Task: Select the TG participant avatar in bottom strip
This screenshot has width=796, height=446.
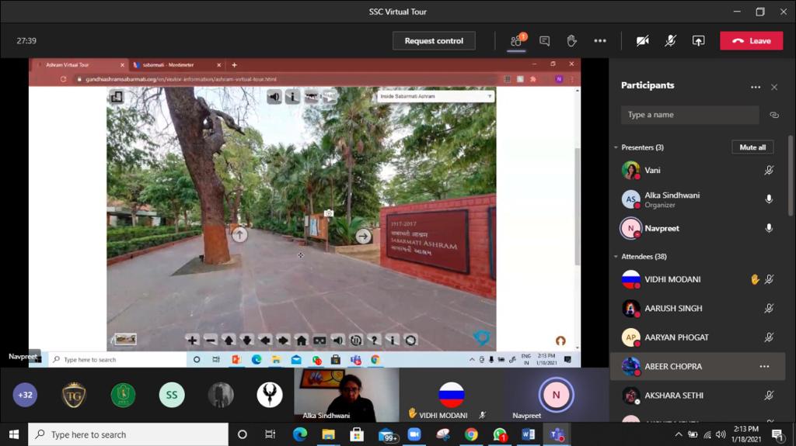Action: (74, 395)
